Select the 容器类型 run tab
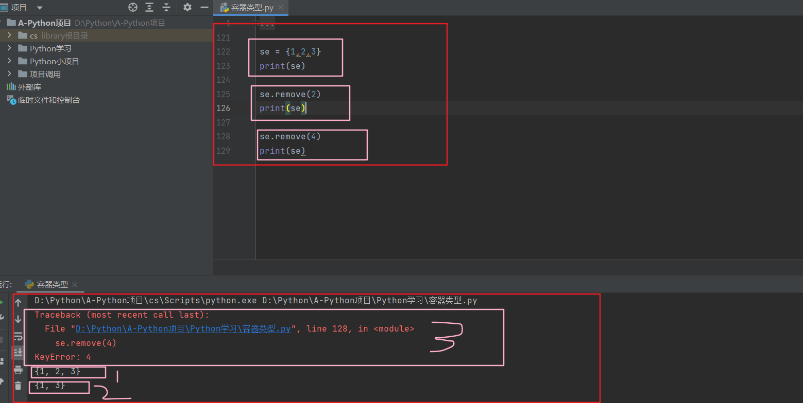 tap(52, 284)
